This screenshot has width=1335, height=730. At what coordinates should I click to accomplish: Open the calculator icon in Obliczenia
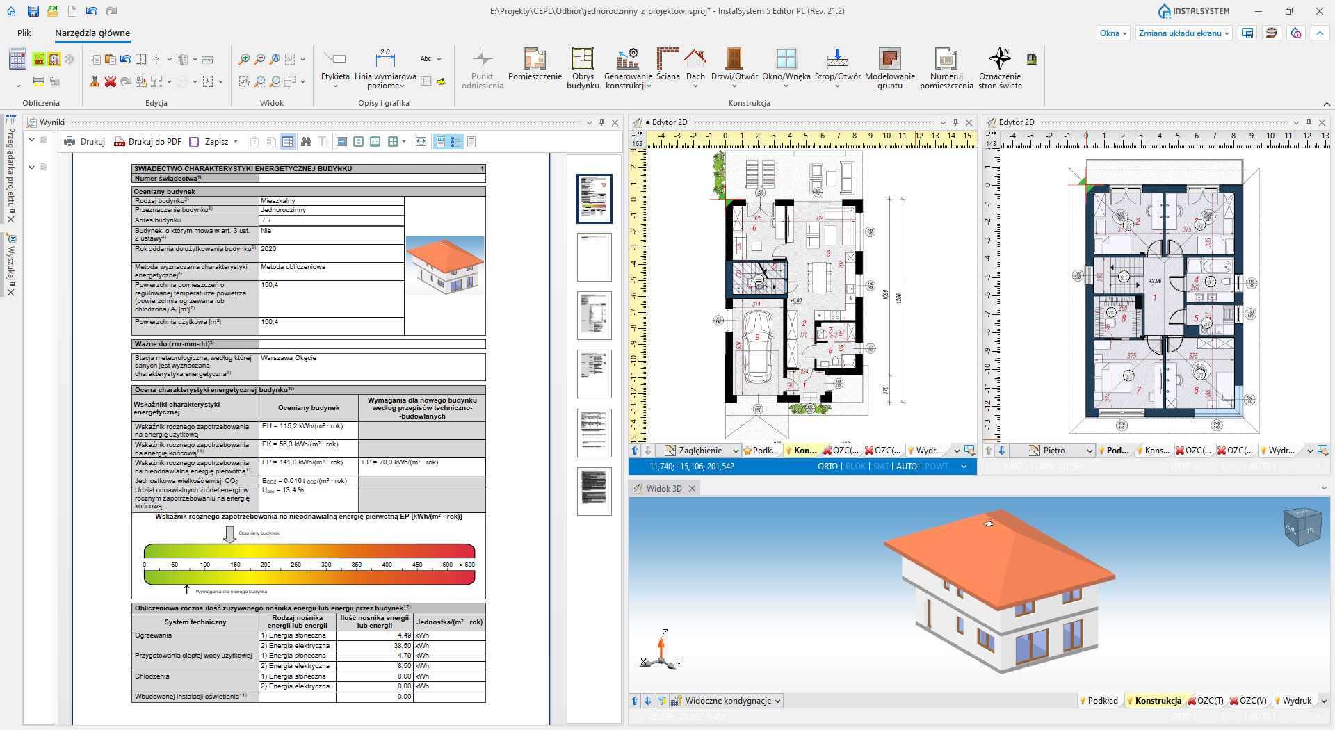17,60
